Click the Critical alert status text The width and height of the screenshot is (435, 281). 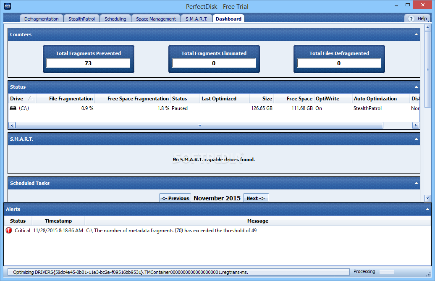point(22,231)
